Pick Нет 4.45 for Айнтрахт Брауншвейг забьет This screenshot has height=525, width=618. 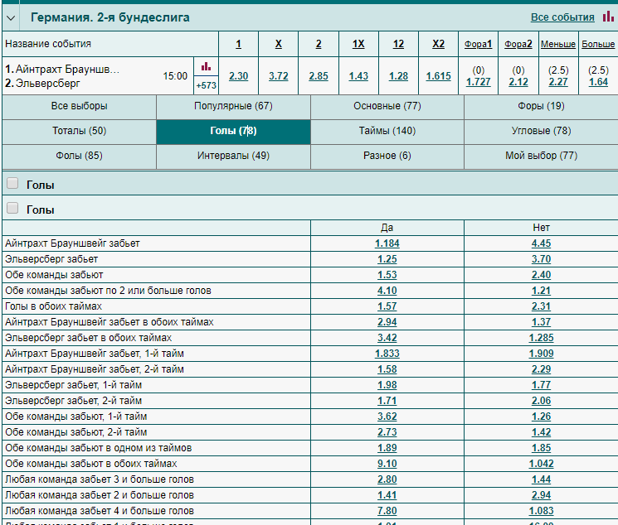(541, 243)
